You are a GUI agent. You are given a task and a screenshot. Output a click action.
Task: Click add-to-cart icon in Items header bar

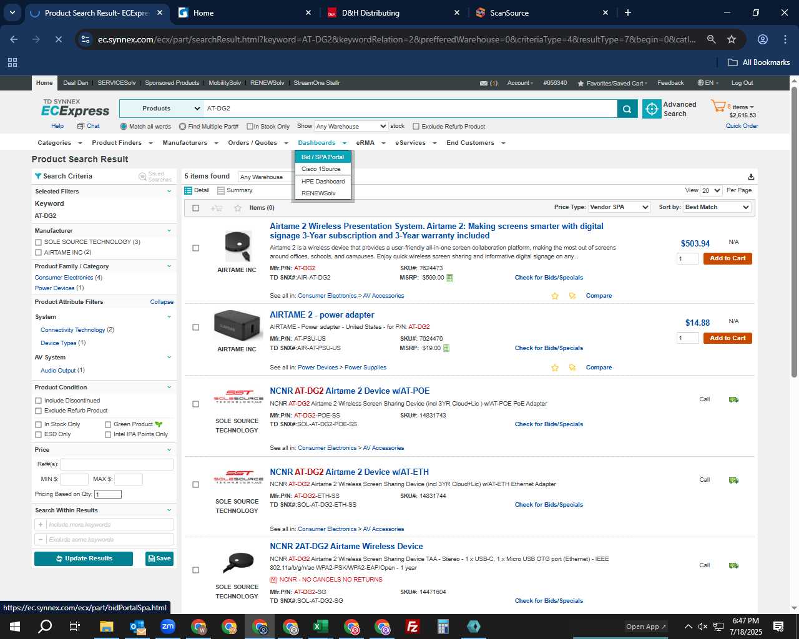[x=217, y=208]
